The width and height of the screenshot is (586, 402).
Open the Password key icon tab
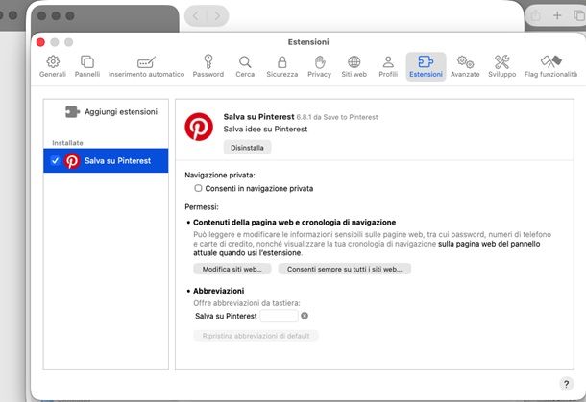[x=208, y=66]
